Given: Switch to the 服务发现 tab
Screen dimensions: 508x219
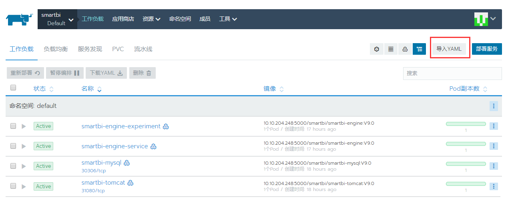Looking at the screenshot, I should pyautogui.click(x=90, y=49).
